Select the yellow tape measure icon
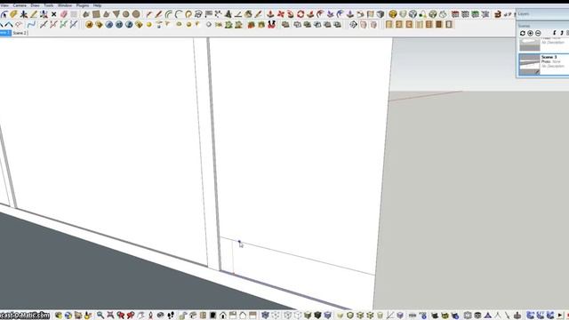569x320 pixels. [13, 14]
